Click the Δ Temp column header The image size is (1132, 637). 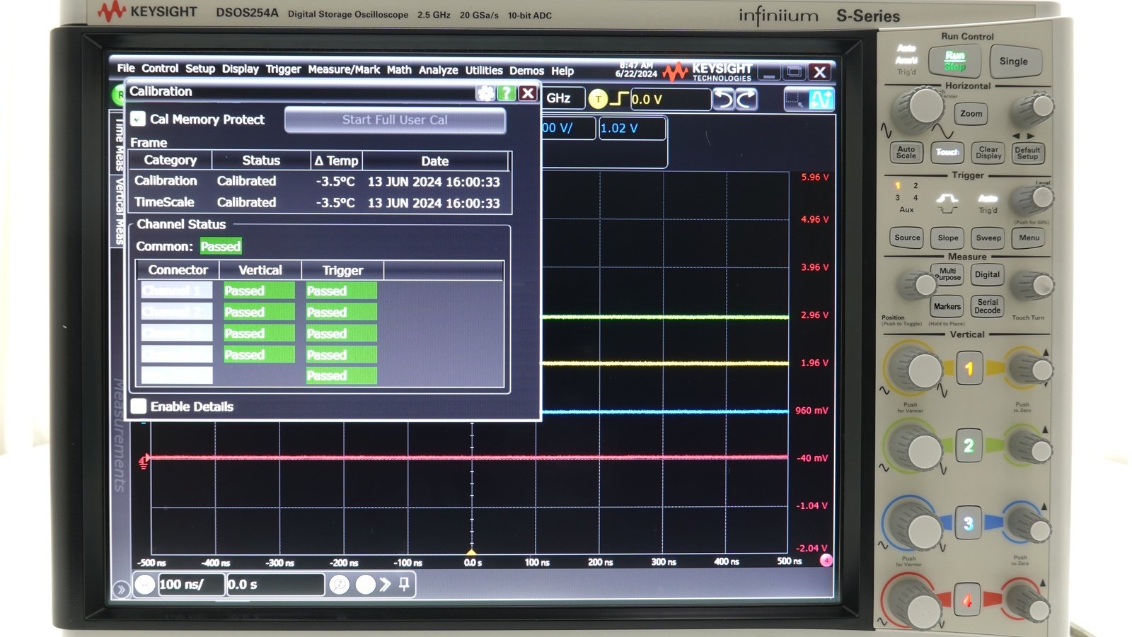336,160
